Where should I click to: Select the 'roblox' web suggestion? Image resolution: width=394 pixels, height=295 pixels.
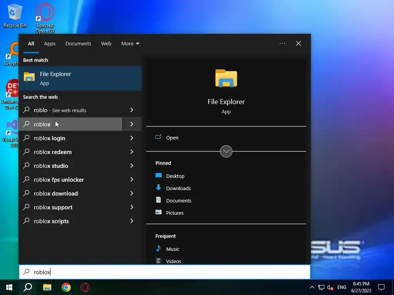coord(71,124)
